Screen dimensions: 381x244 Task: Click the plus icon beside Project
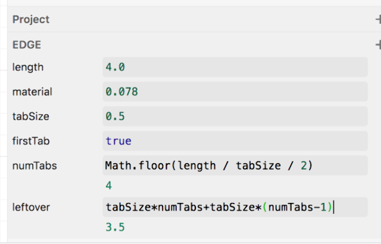coord(377,20)
